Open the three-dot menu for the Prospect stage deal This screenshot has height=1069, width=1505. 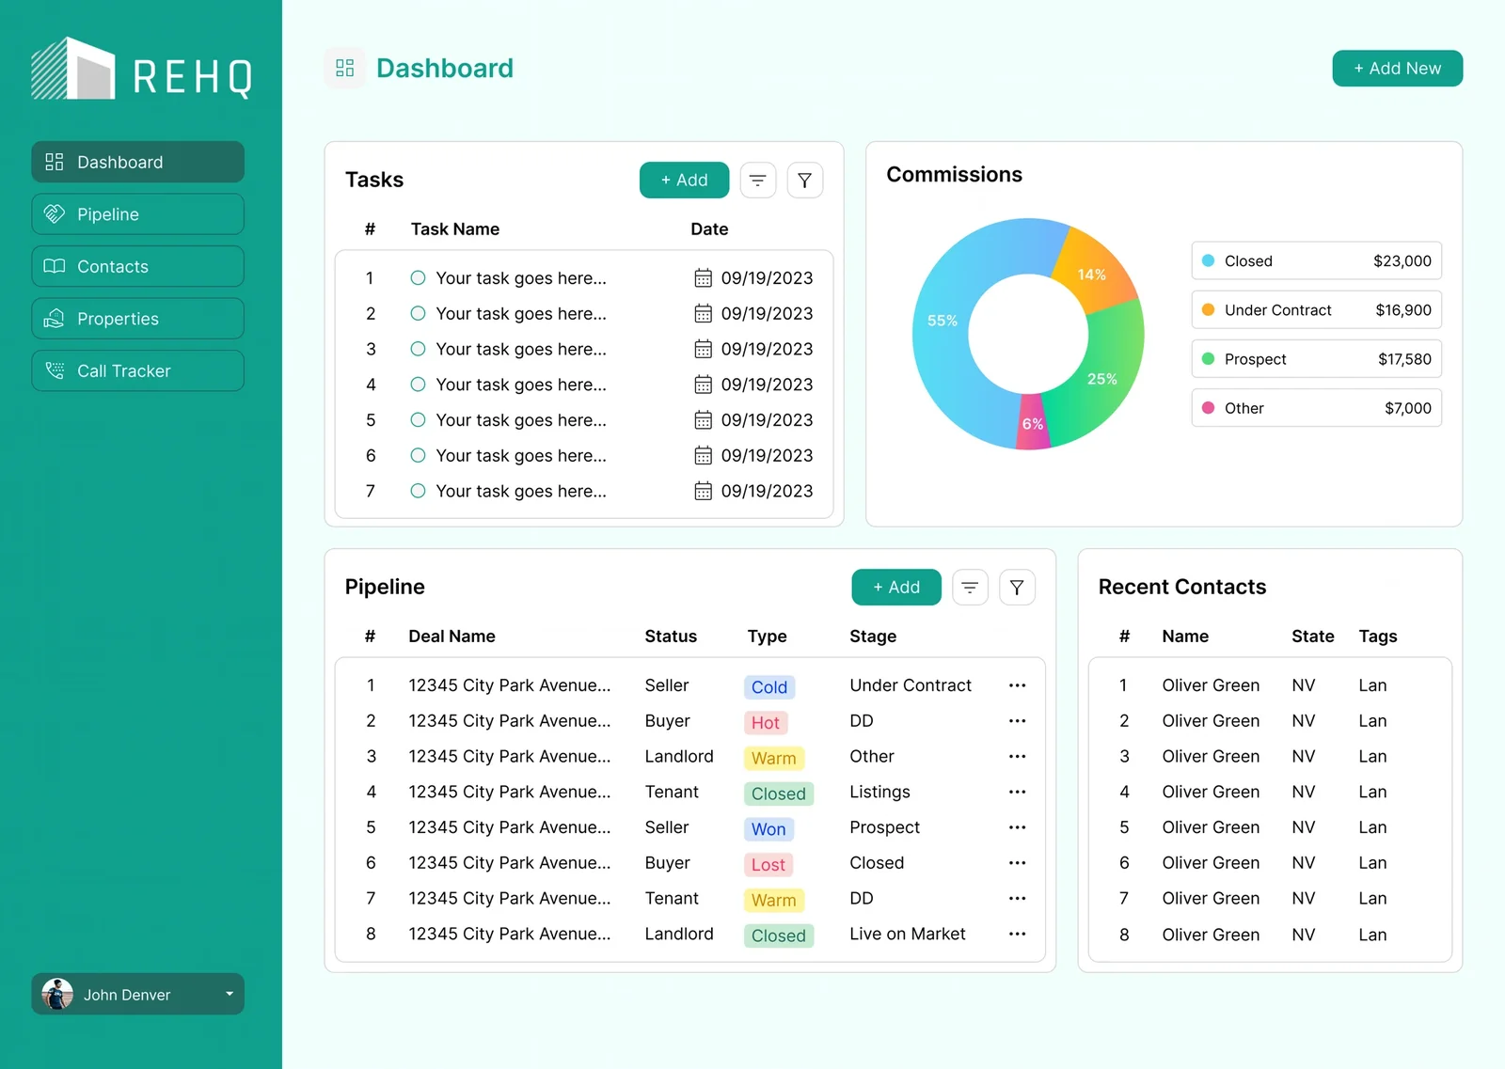[1017, 827]
